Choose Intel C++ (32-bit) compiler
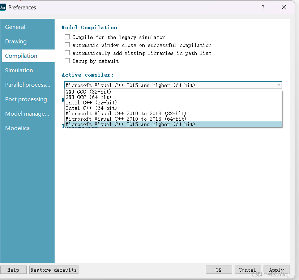Screen dimensions: 299x280 (173, 103)
